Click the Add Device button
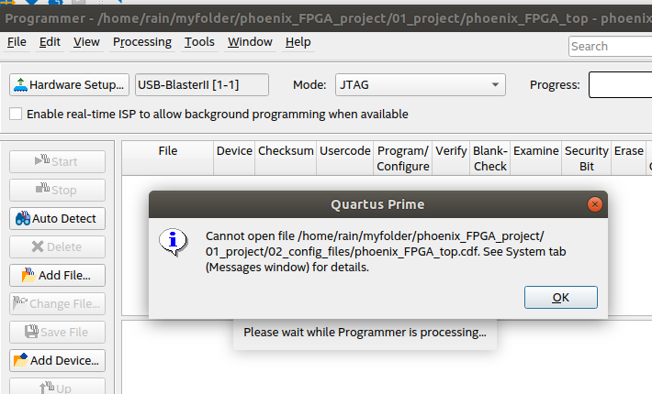The image size is (652, 394). point(57,361)
